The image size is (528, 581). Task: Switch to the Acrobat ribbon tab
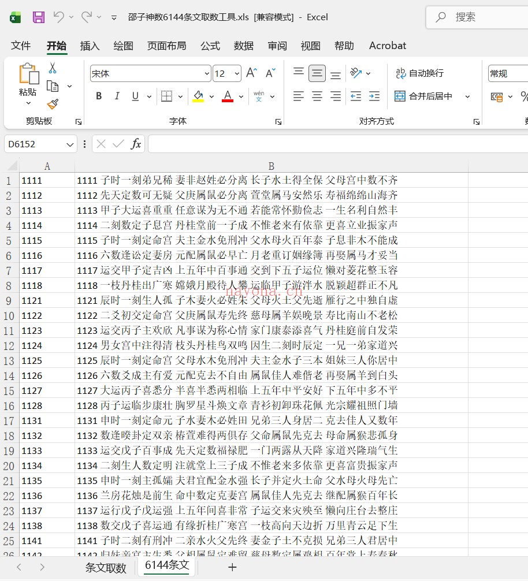pos(388,46)
